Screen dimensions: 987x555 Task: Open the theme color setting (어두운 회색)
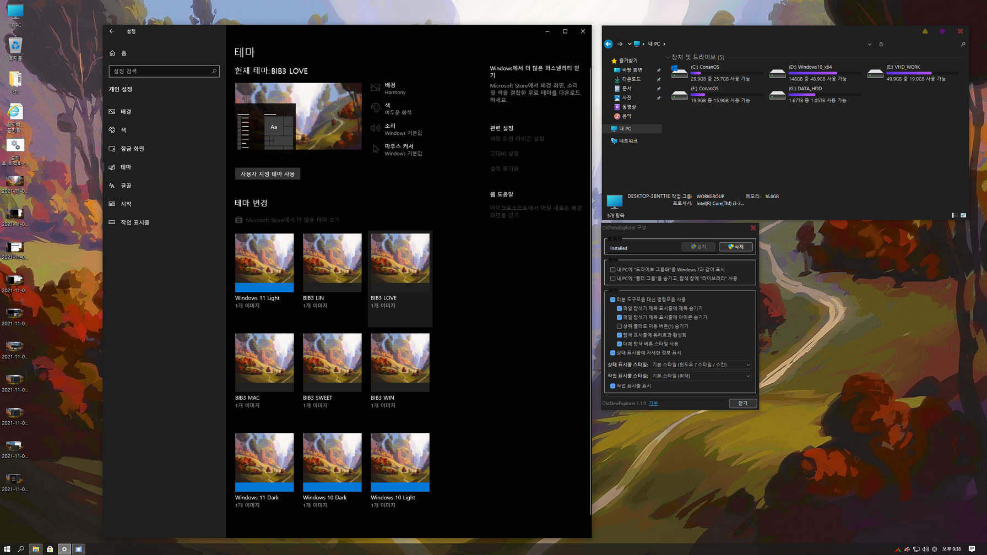(x=392, y=108)
